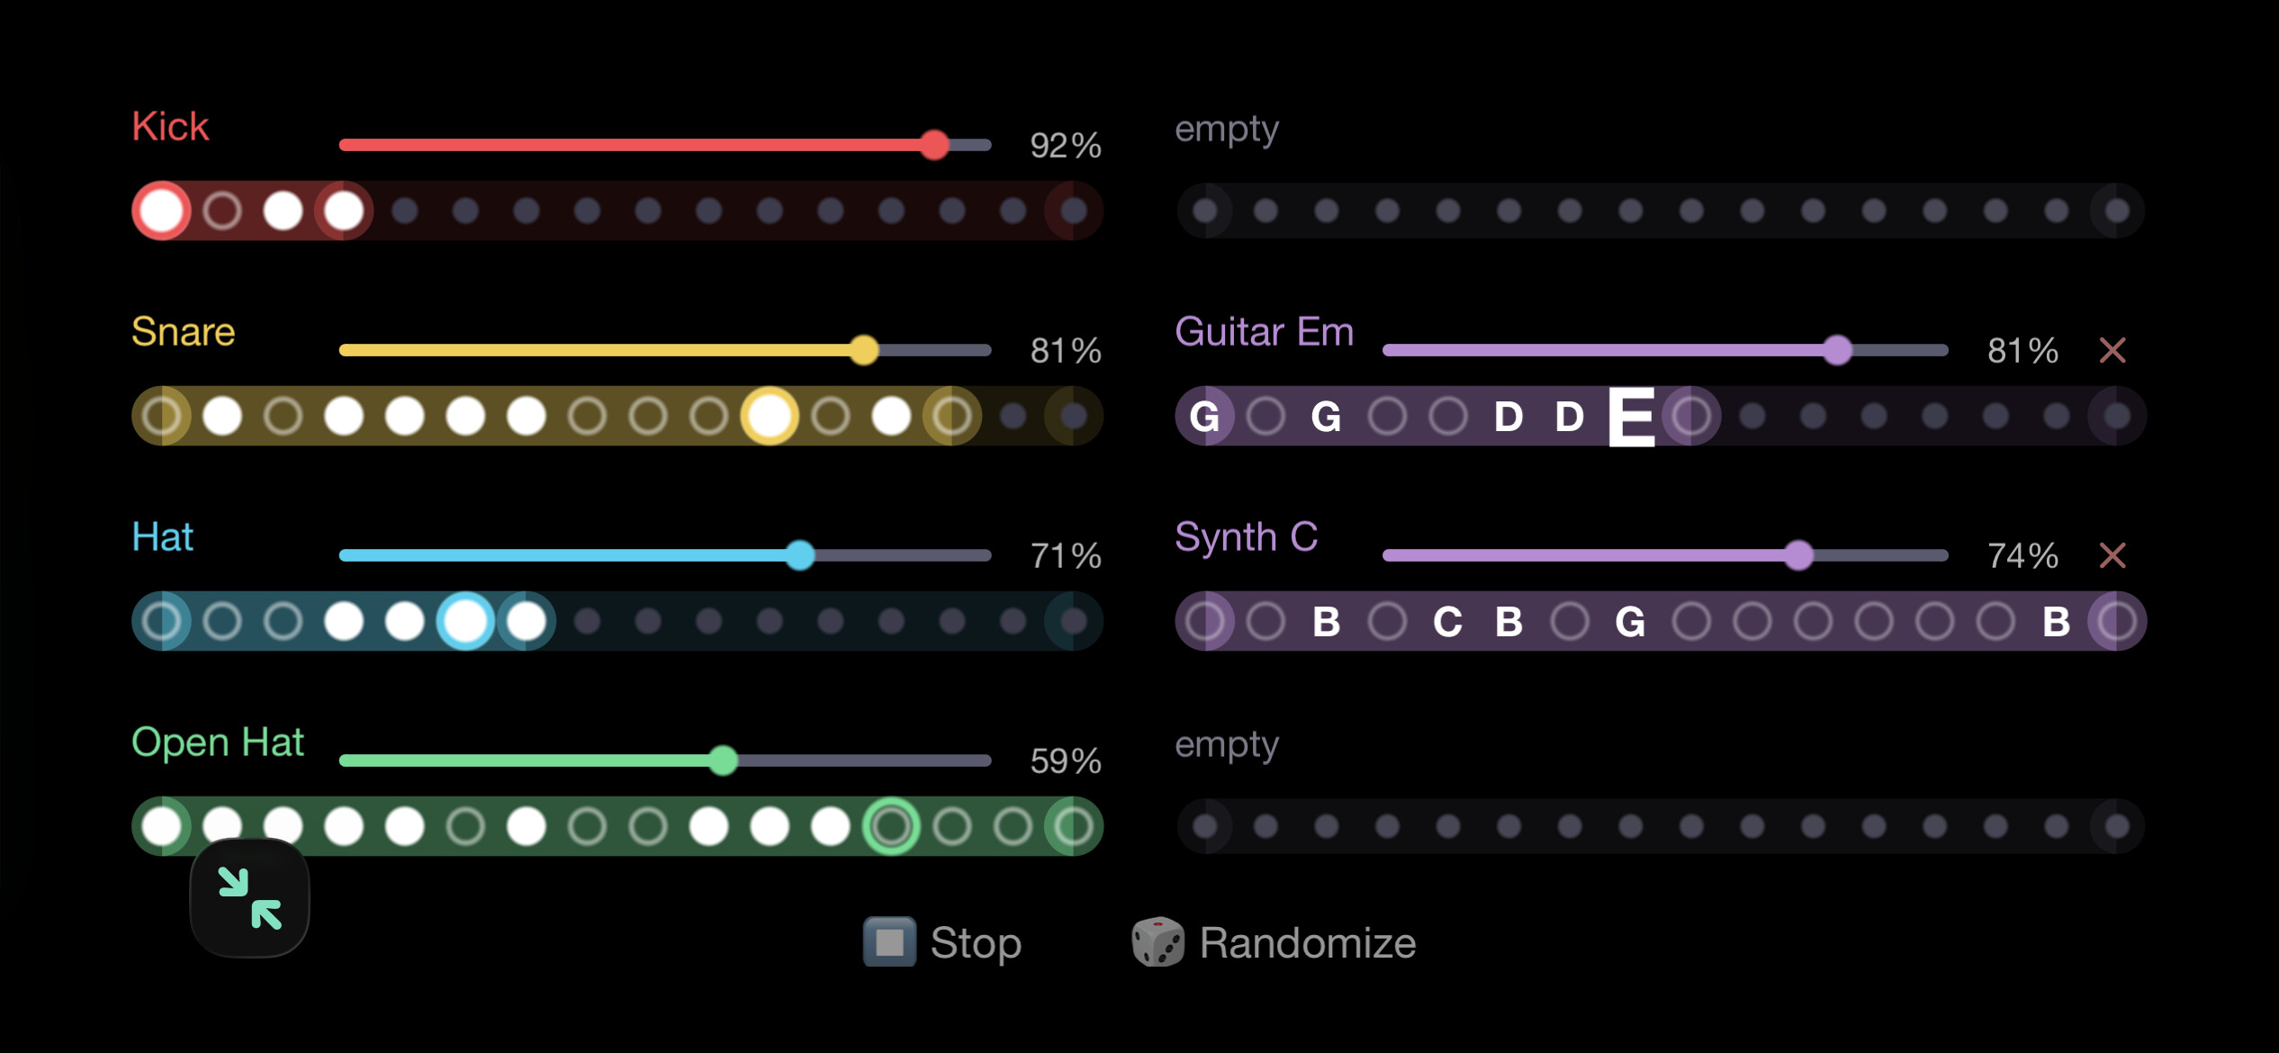Click the top empty track label
The width and height of the screenshot is (2279, 1053).
[1227, 130]
